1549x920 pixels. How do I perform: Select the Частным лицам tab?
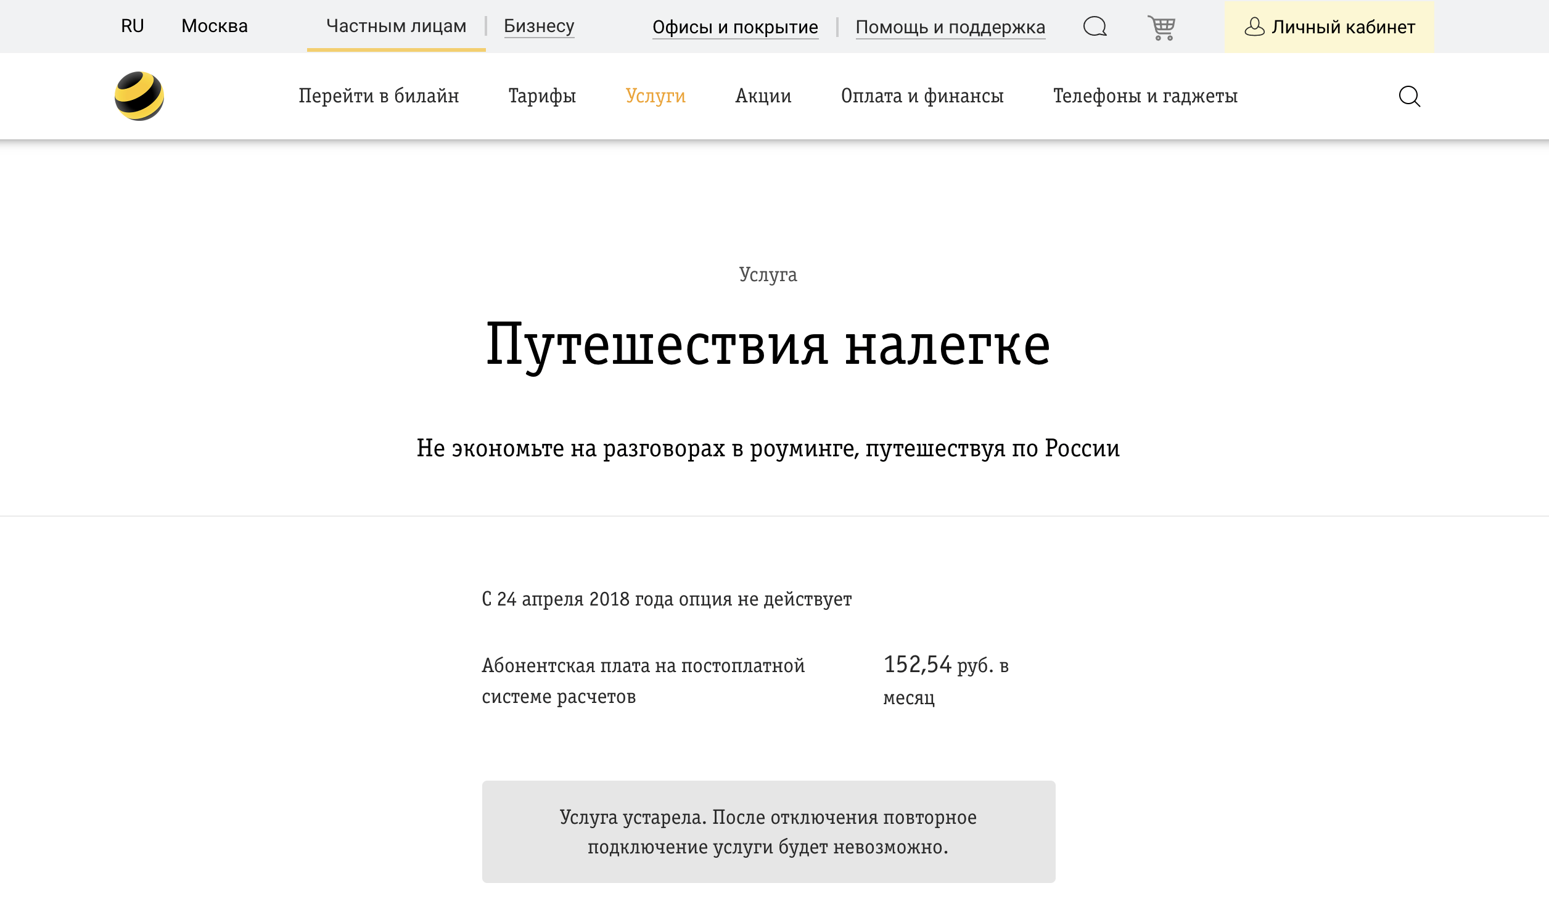(x=395, y=25)
